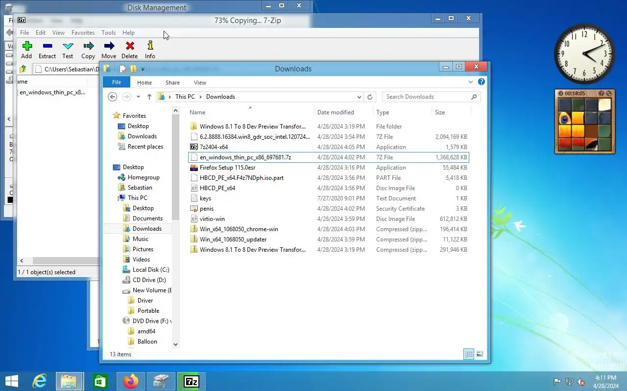Open the Favorites menu in 7-Zip

coord(83,33)
